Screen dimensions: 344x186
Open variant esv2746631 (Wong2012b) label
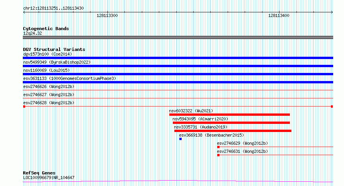pyautogui.click(x=242, y=151)
